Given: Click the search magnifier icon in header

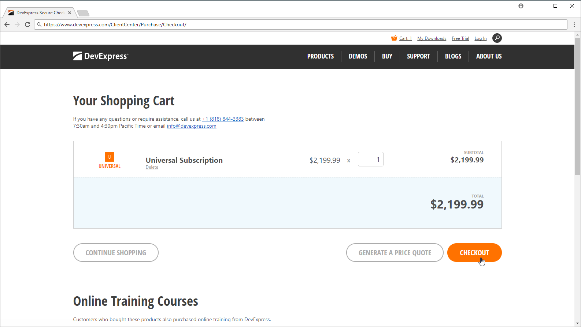Looking at the screenshot, I should [x=497, y=38].
